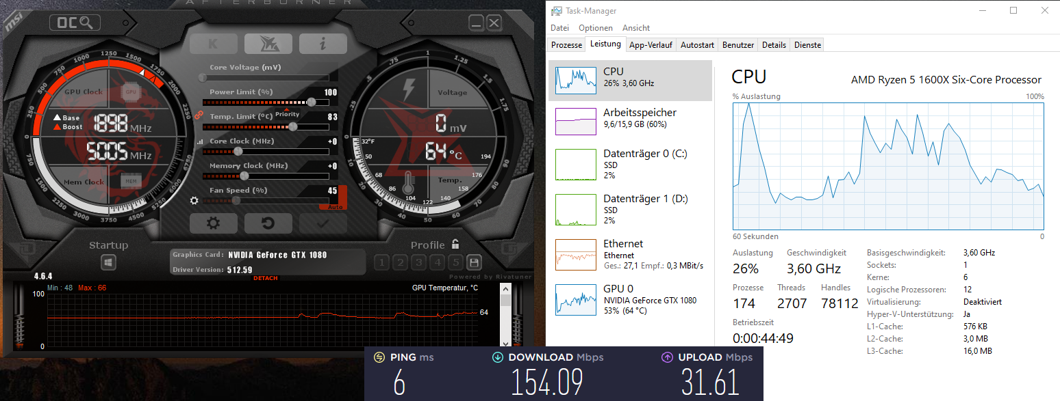Click the Kombustor K button
The image size is (1060, 401).
pyautogui.click(x=214, y=44)
